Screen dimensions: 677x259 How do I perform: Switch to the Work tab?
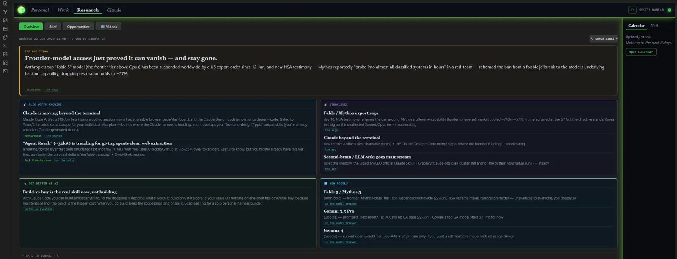pyautogui.click(x=63, y=10)
